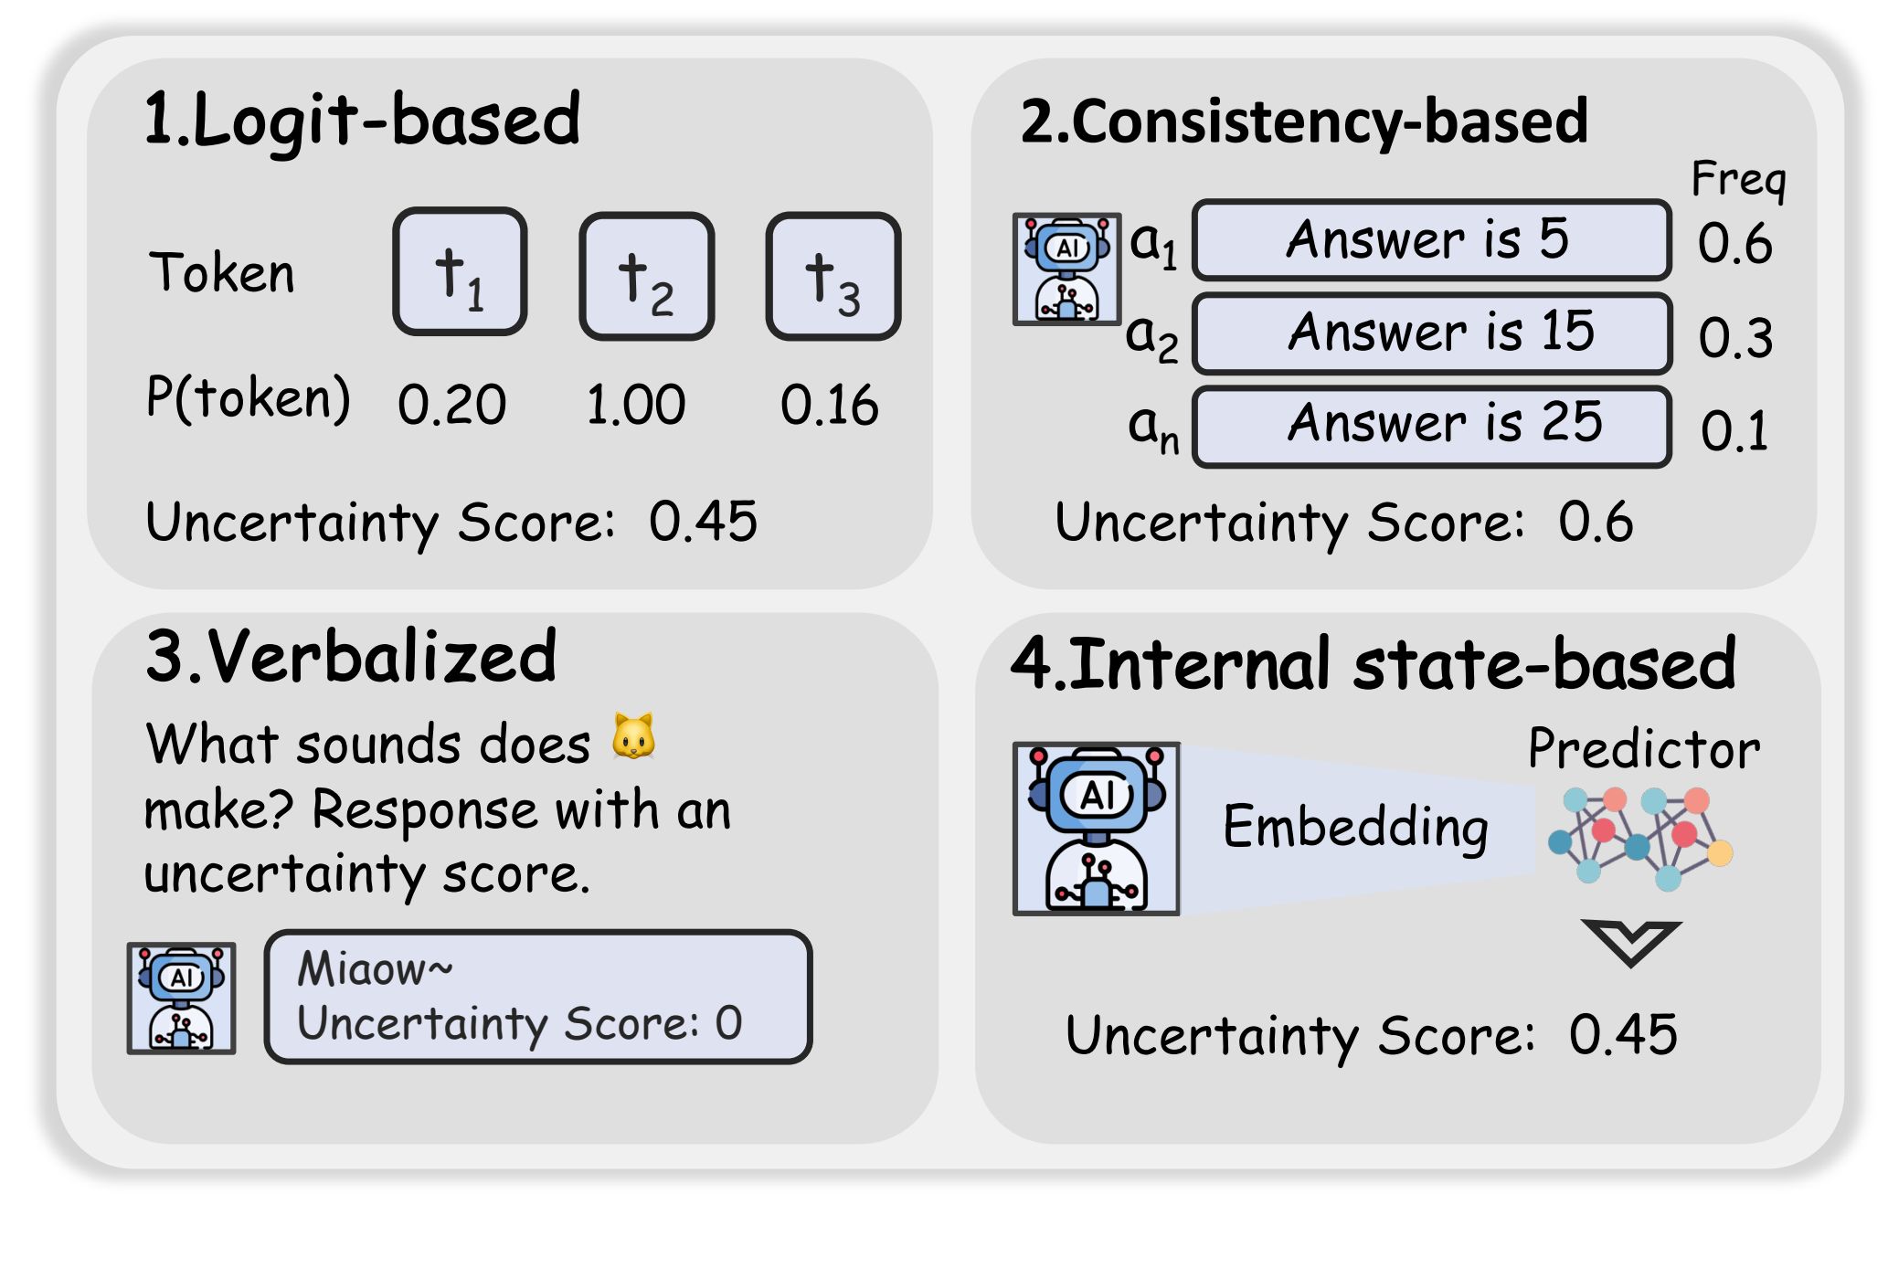Screen dimensions: 1888x1279
Task: Click the Miaow~ response bubble
Action: (x=537, y=997)
